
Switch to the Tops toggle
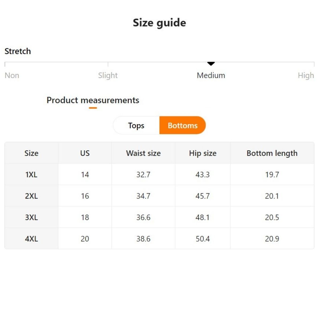point(136,125)
